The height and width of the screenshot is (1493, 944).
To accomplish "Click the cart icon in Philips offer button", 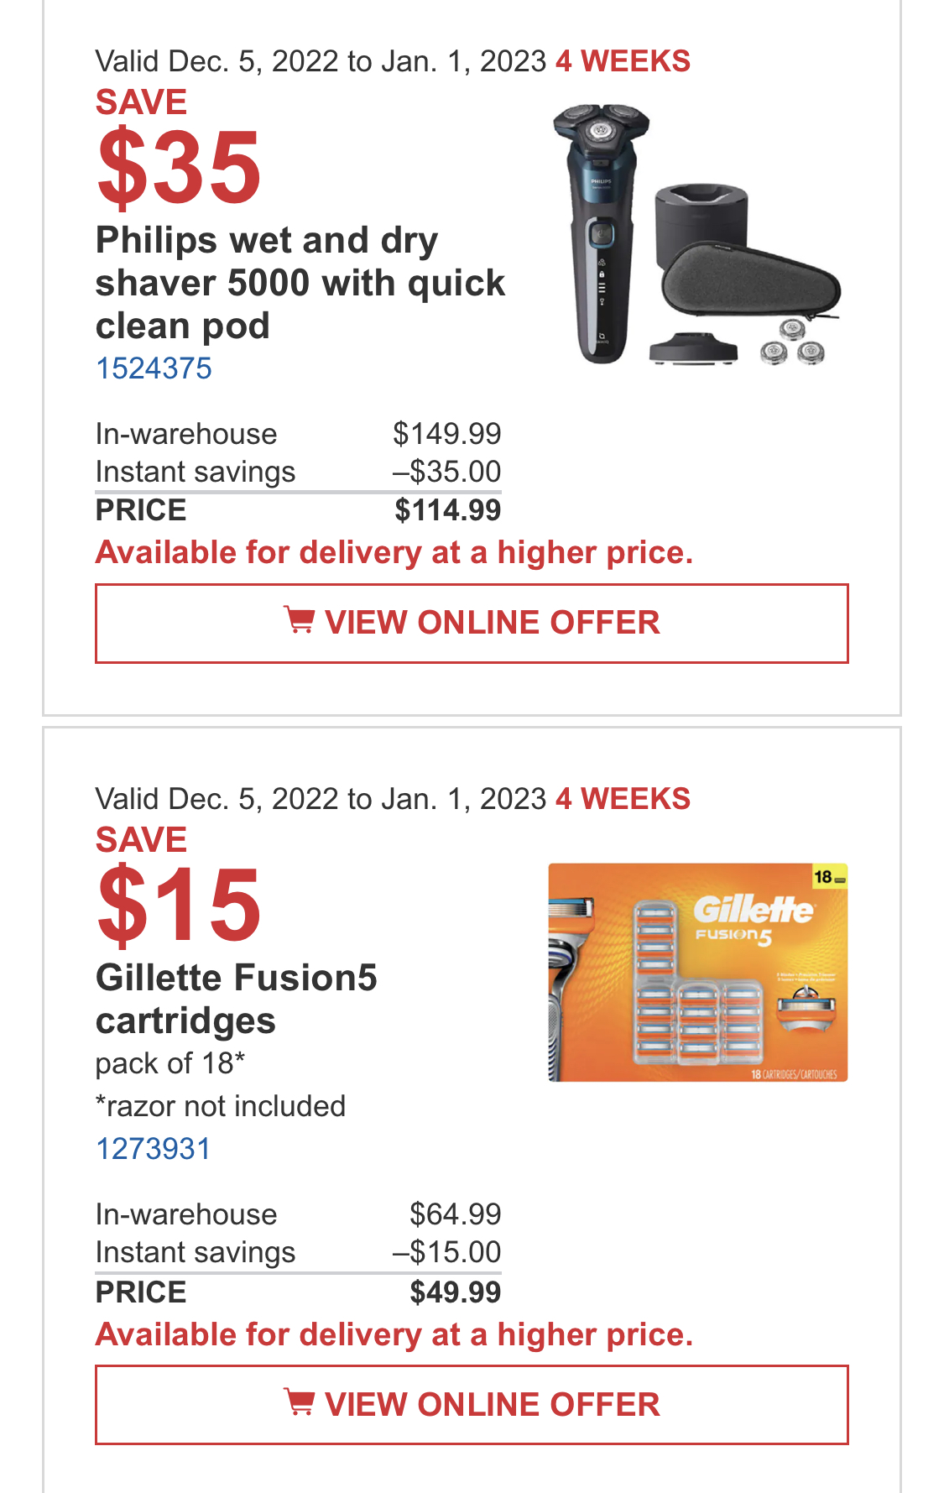I will tap(299, 621).
